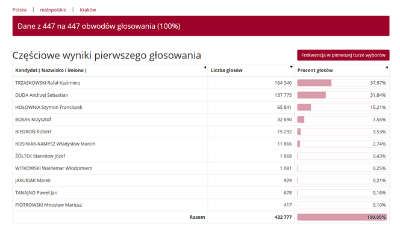Click percentage value 0,16%
Viewport: 400px width, 229px height.
coord(379,192)
